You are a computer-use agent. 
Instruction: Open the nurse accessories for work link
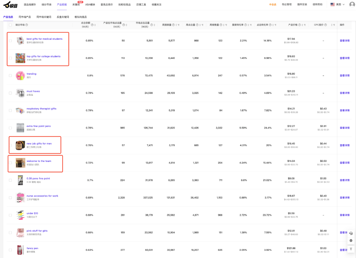click(42, 196)
